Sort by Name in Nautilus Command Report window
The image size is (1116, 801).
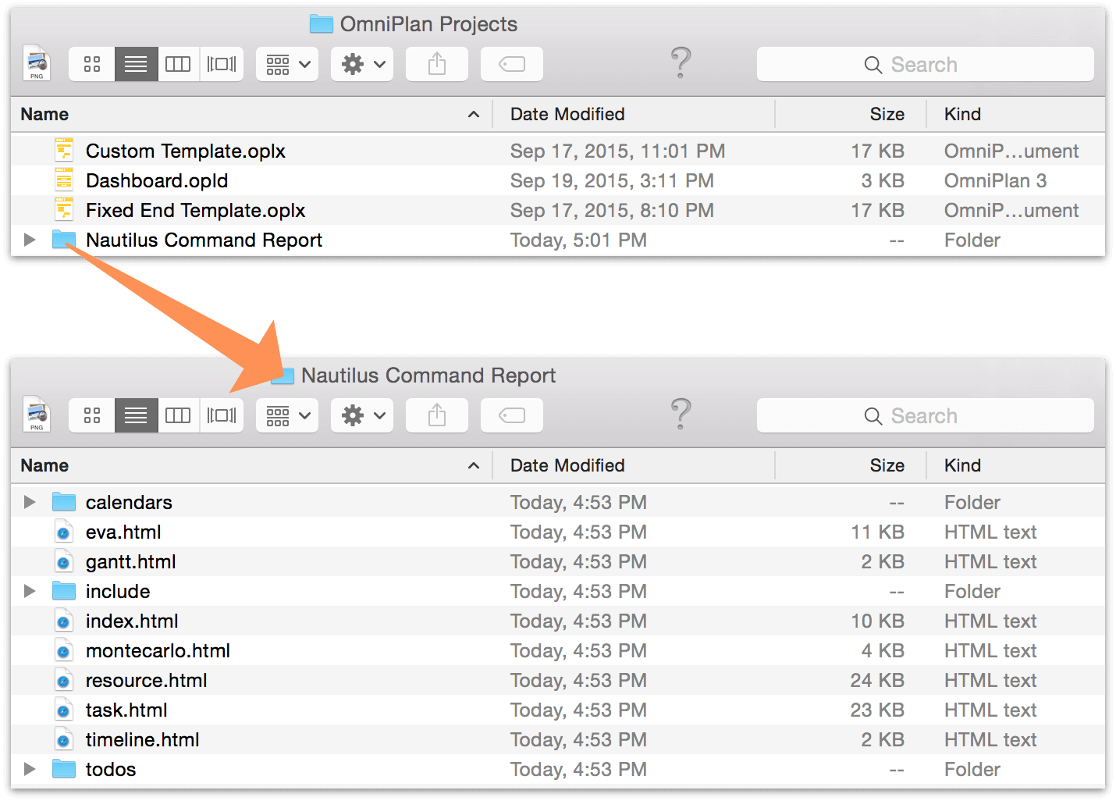[x=251, y=465]
